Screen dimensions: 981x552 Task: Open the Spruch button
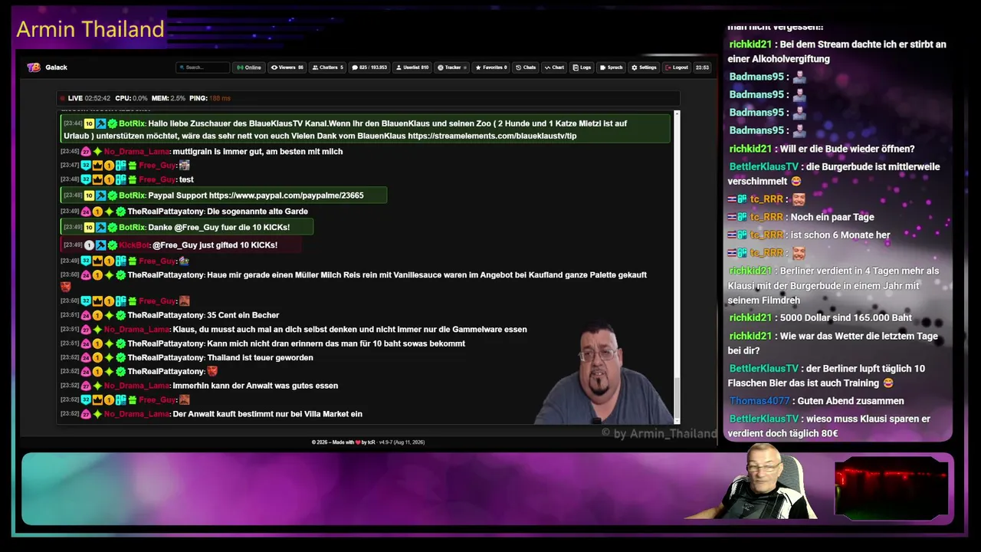612,67
